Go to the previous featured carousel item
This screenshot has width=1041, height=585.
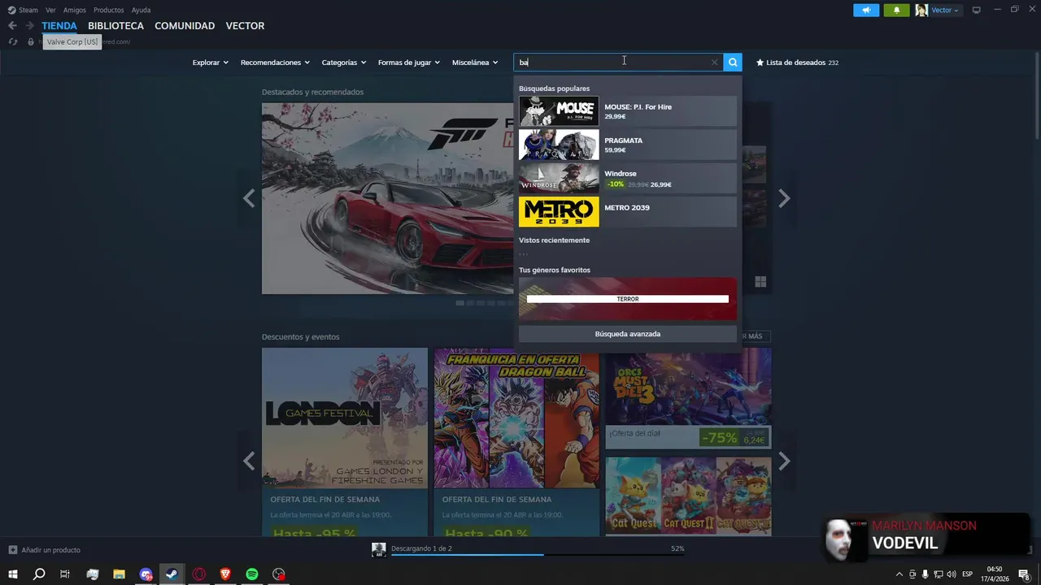coord(249,198)
